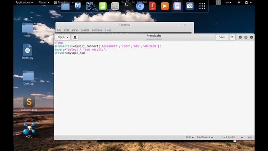
Task: Create new document tab button in gedit
Action: click(75, 37)
